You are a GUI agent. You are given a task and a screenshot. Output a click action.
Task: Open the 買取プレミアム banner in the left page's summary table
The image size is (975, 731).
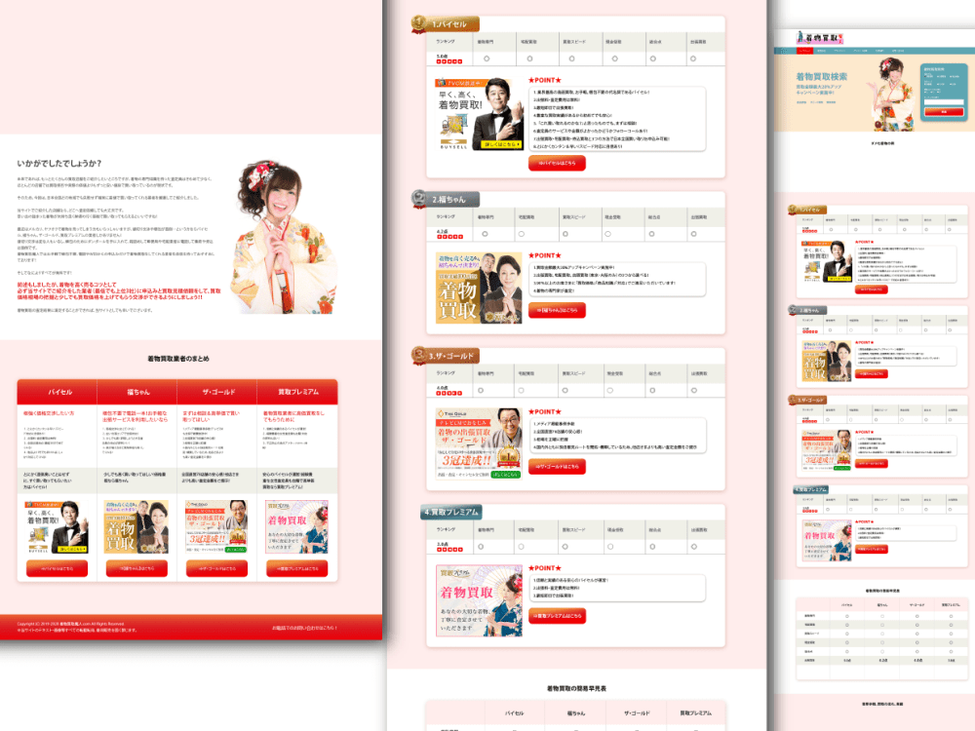296,527
